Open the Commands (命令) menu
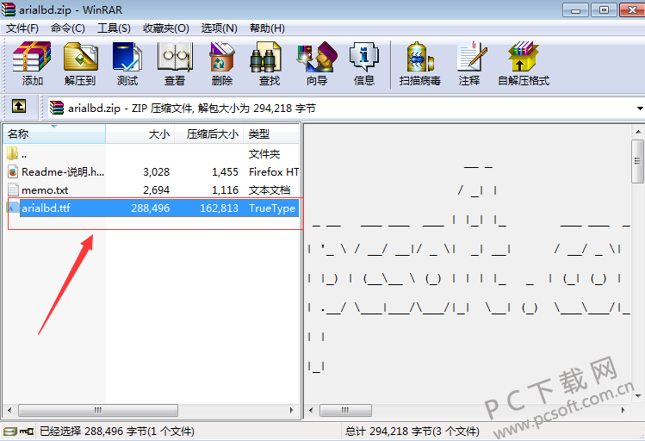Image resolution: width=645 pixels, height=441 pixels. (68, 28)
